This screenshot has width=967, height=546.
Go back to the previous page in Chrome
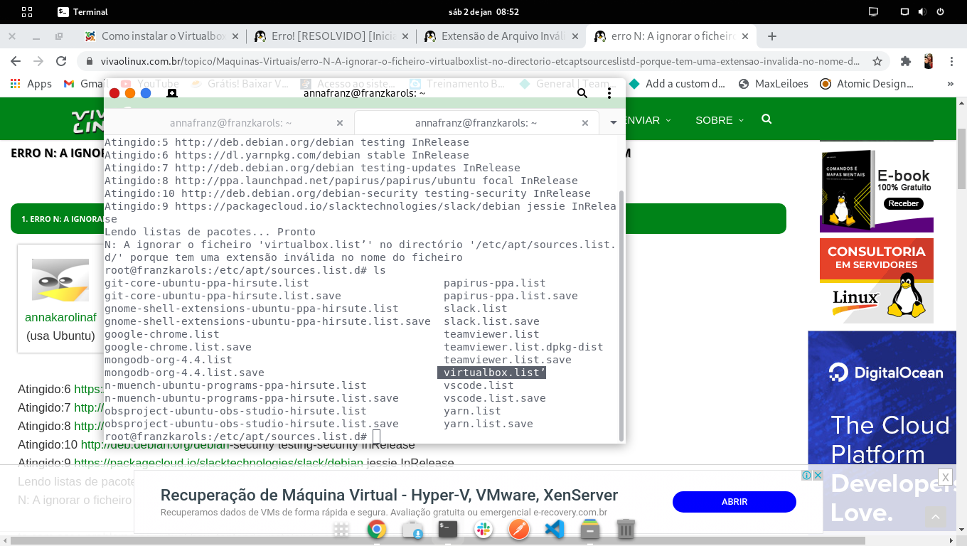(x=16, y=61)
